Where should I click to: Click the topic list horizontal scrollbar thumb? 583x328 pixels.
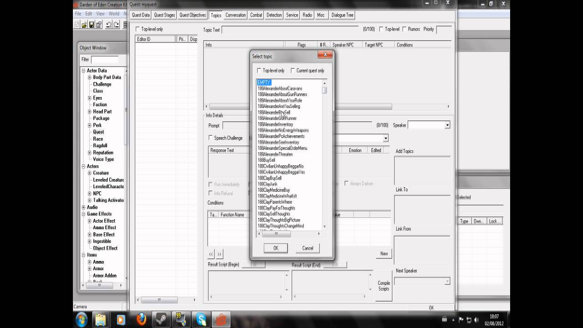(x=276, y=234)
